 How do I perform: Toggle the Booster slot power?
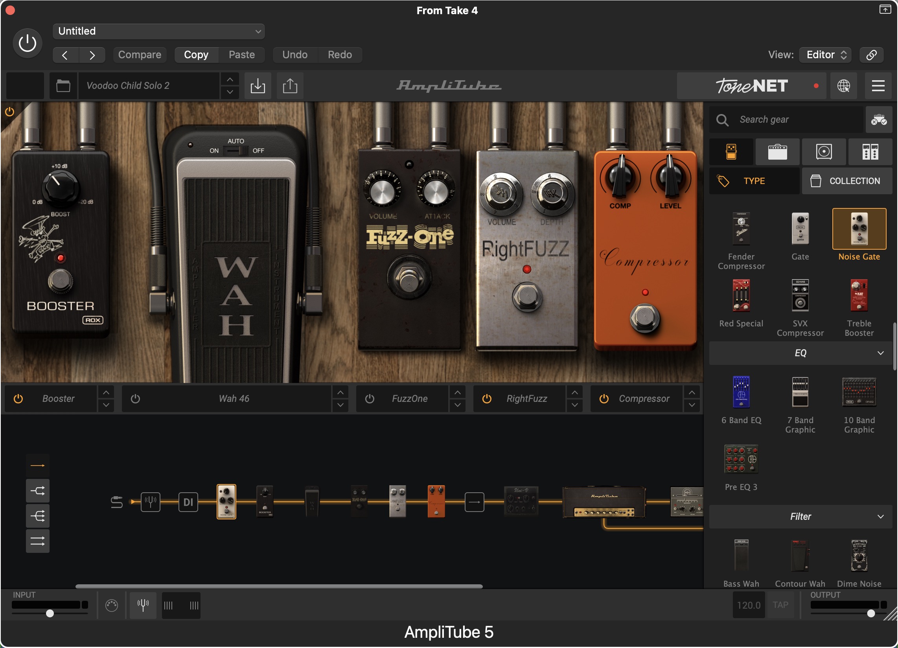18,398
